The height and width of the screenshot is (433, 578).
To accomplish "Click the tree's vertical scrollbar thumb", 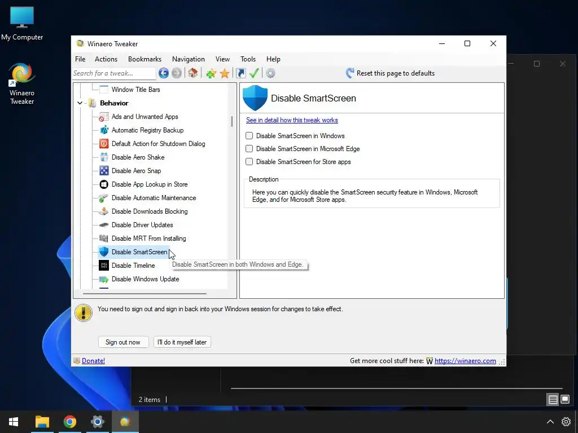I will [x=232, y=122].
